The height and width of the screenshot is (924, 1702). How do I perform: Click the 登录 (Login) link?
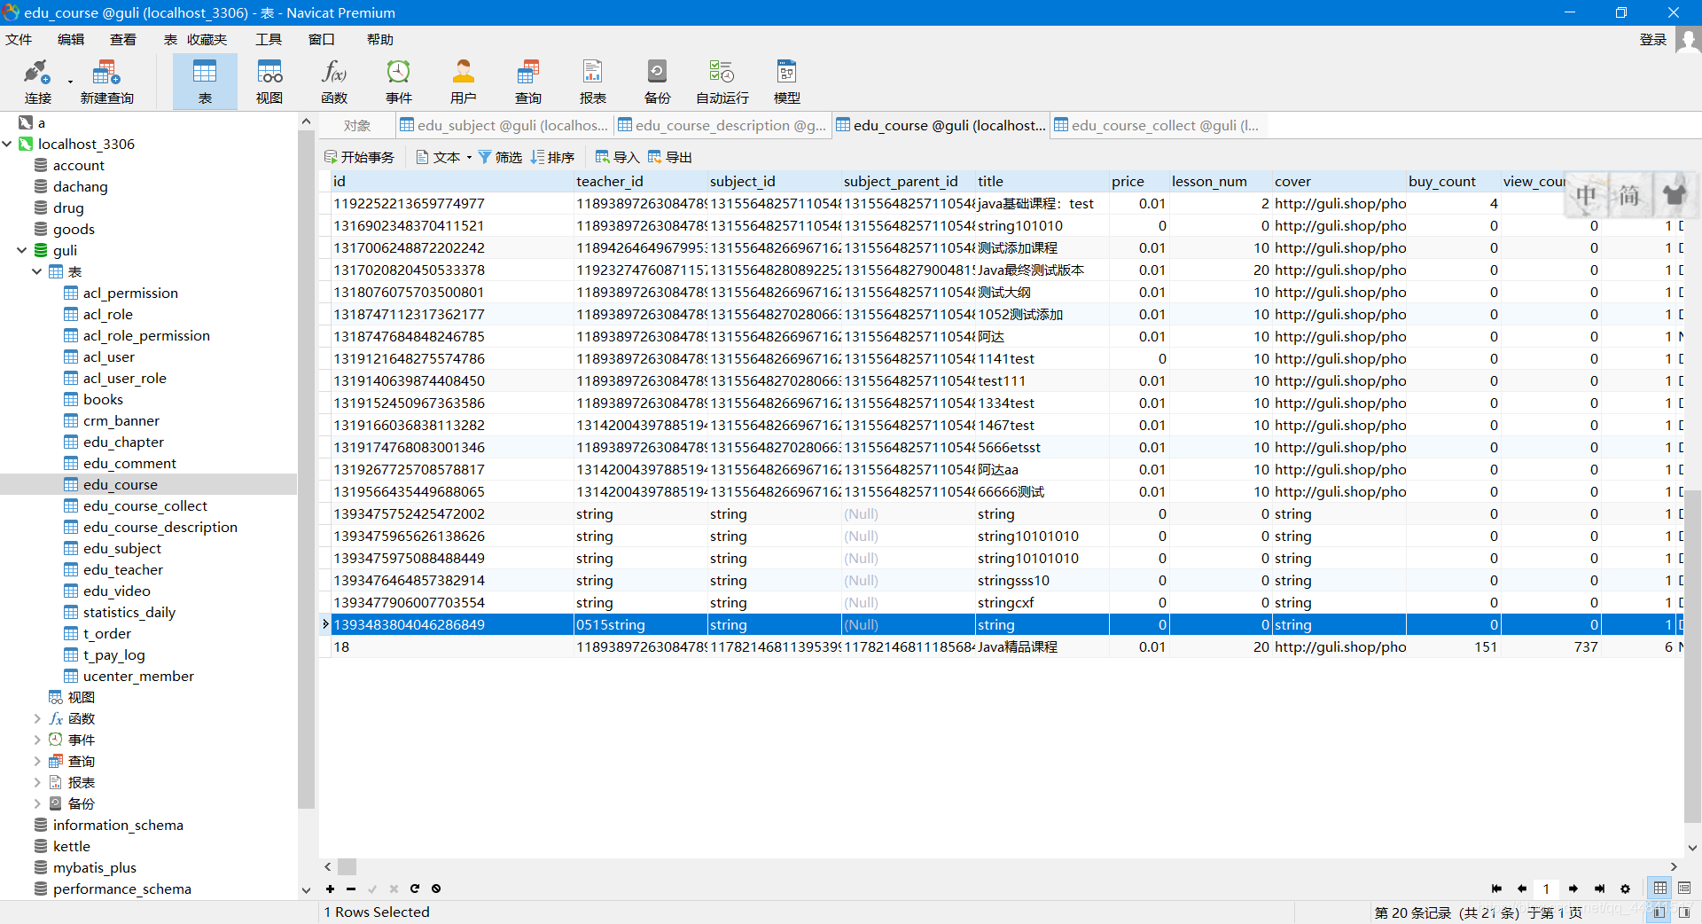[x=1652, y=40]
